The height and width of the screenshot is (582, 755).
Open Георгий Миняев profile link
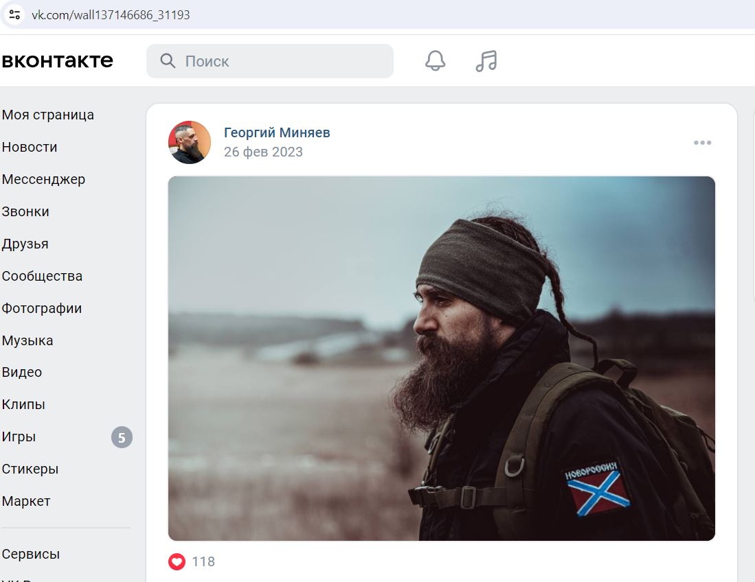click(x=277, y=132)
